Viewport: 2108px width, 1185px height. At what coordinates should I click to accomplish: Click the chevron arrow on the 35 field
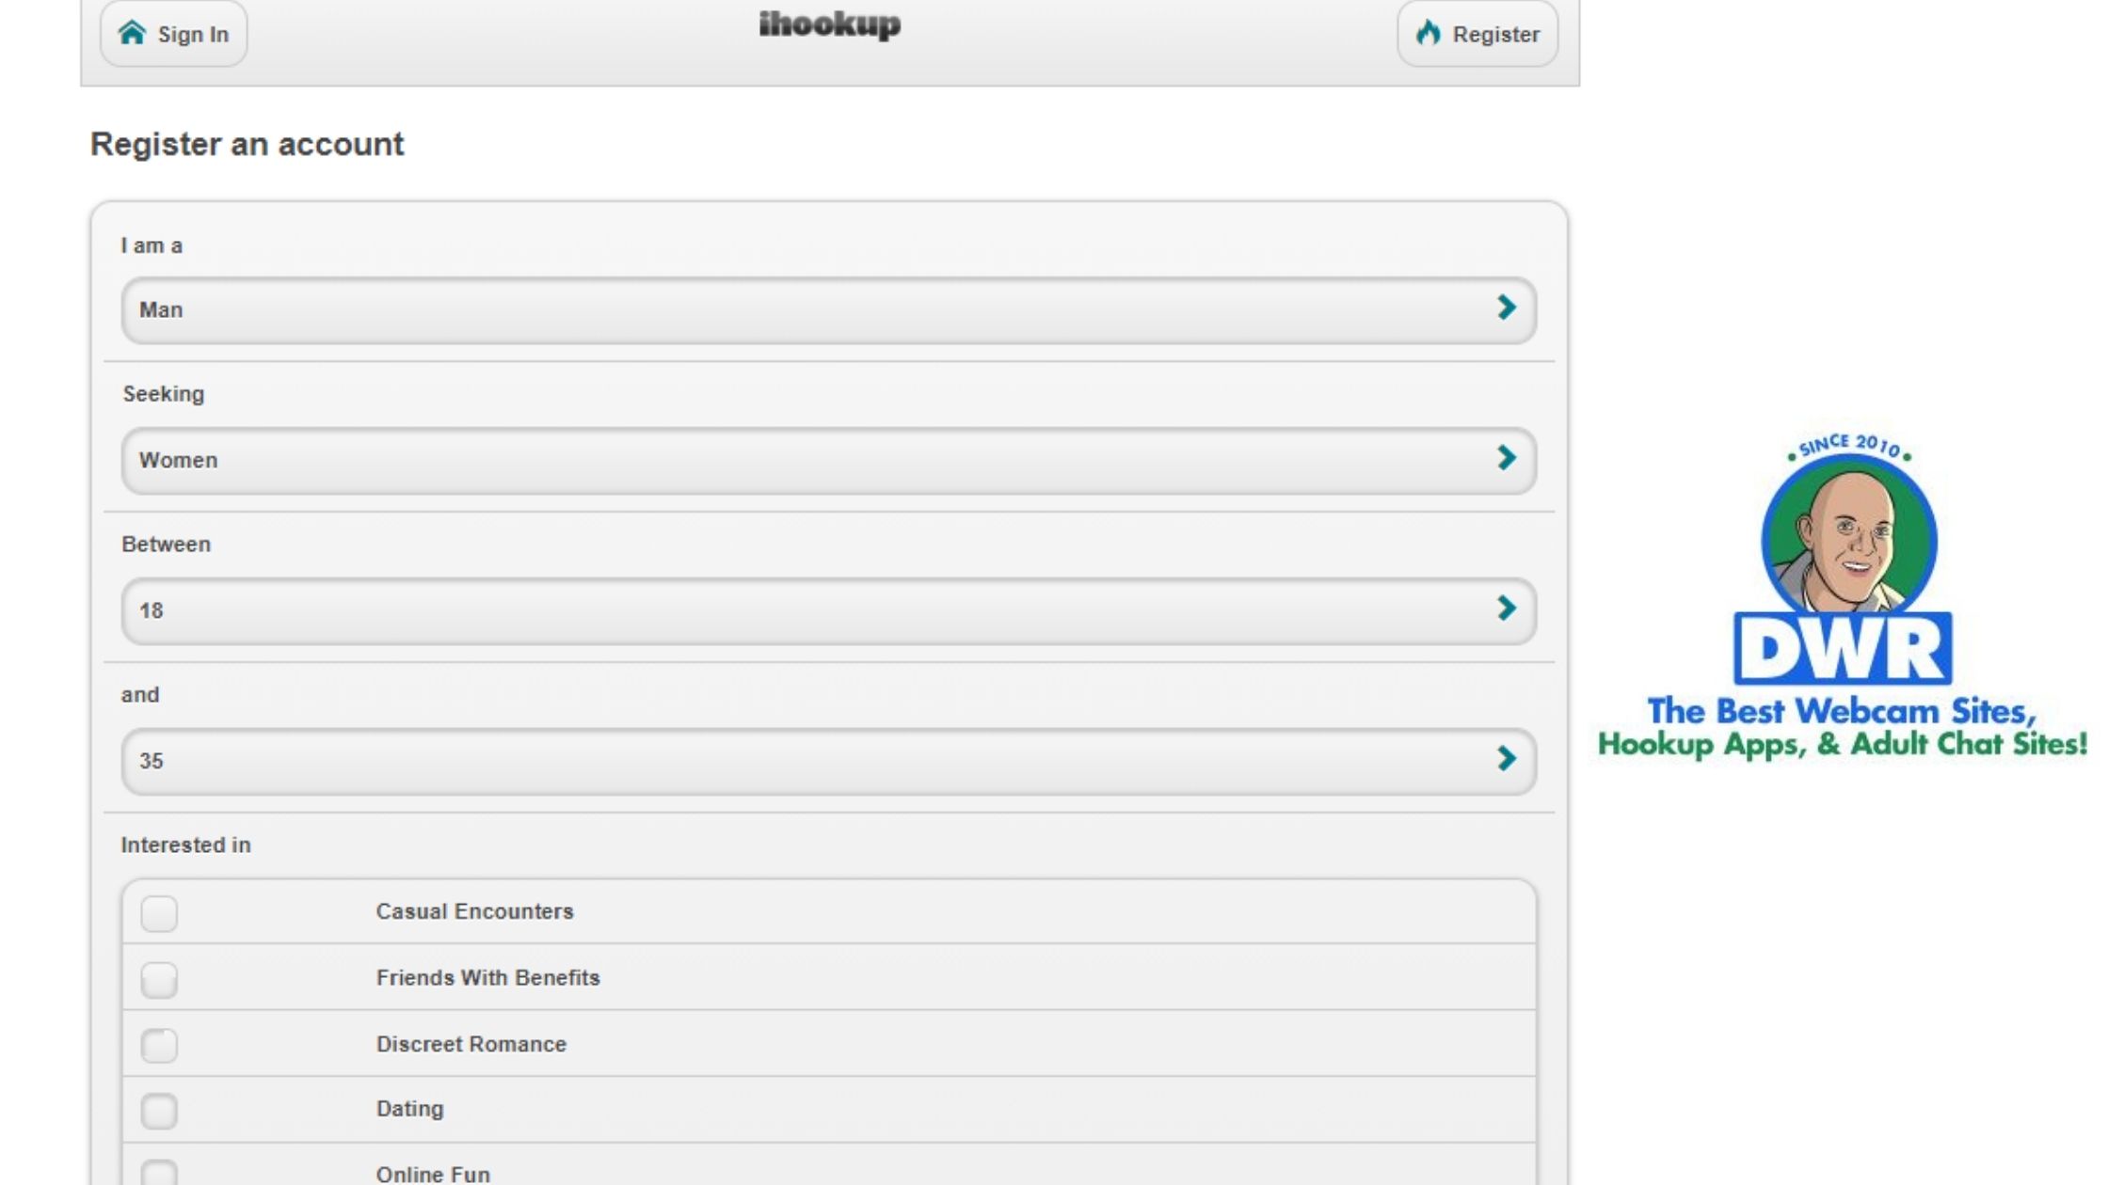[1506, 759]
